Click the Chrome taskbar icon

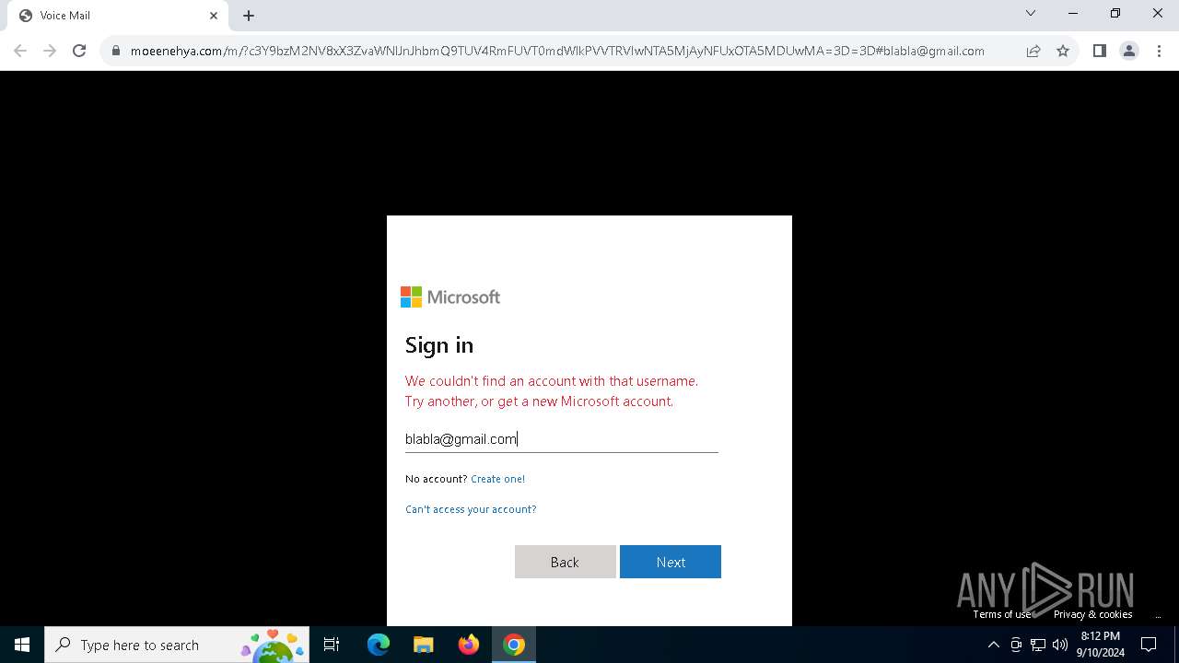point(514,645)
